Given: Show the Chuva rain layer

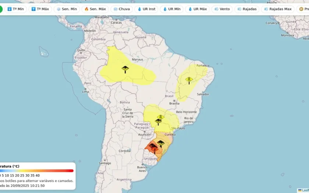Looking at the screenshot, I should (x=122, y=9).
